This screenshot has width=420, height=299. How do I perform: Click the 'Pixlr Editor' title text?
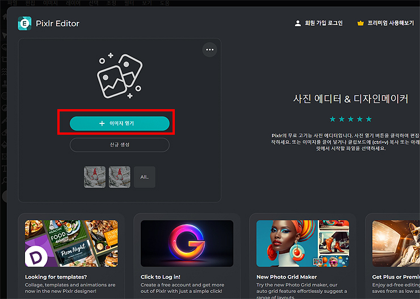click(x=57, y=24)
